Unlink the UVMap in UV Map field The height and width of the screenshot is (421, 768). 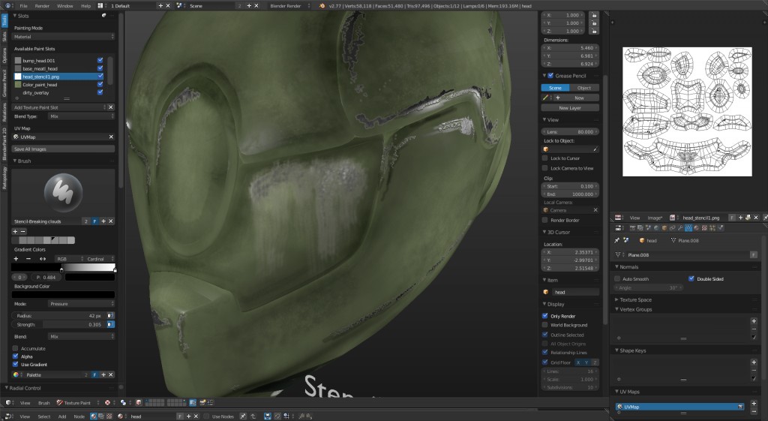[x=111, y=137]
